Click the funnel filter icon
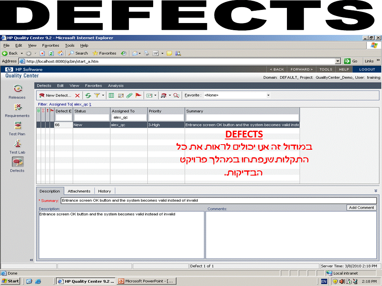Screen dimensions: 382x286 tap(97, 96)
